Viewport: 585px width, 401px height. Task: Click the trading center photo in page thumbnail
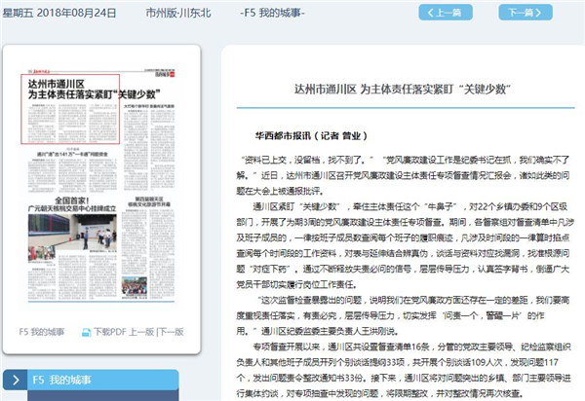(x=72, y=233)
